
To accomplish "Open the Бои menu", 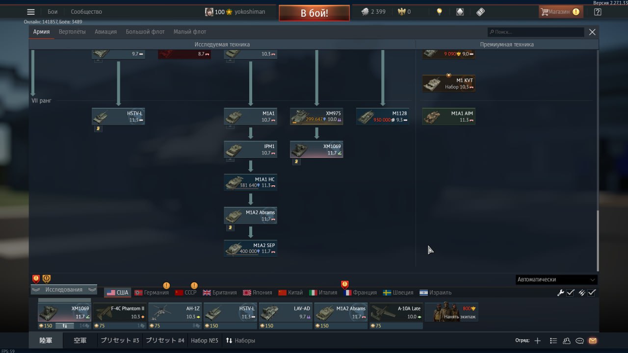I will [52, 12].
